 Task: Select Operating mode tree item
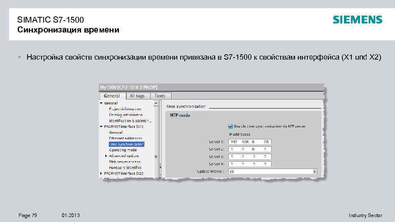coord(123,150)
